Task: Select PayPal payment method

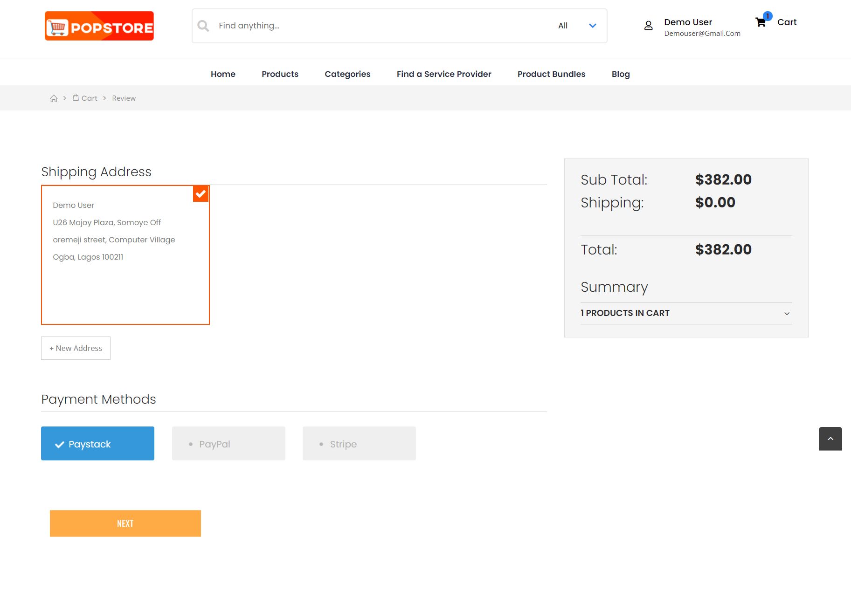Action: coord(228,444)
